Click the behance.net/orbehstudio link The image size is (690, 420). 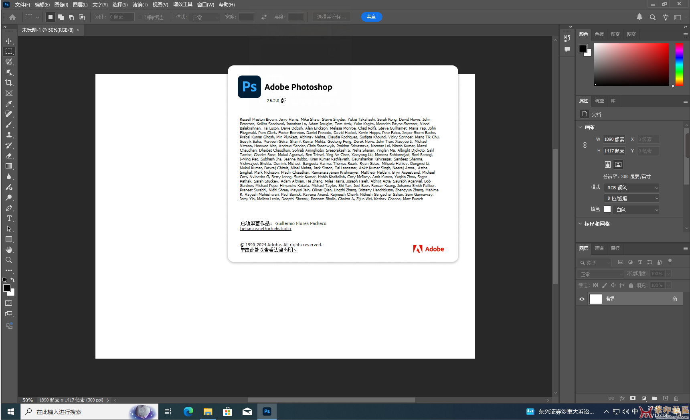[x=265, y=229]
